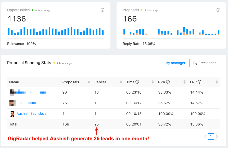The width and height of the screenshot is (228, 148).
Task: Click the Opportunities bar chart
Action: 56,31
